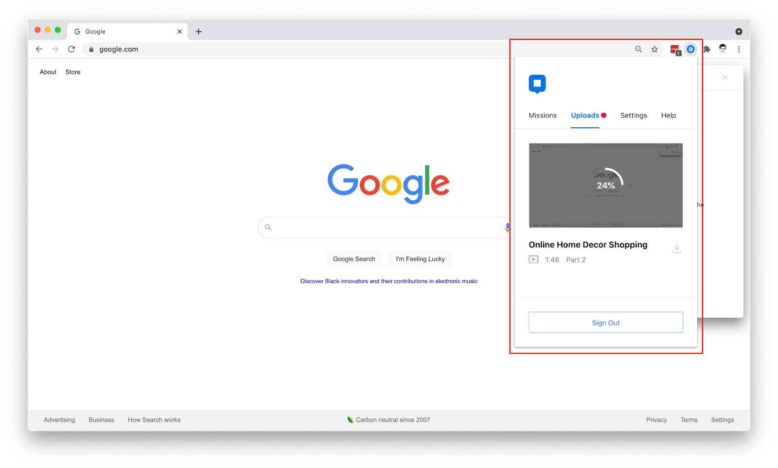Bookmark this page with the star icon

tap(654, 49)
